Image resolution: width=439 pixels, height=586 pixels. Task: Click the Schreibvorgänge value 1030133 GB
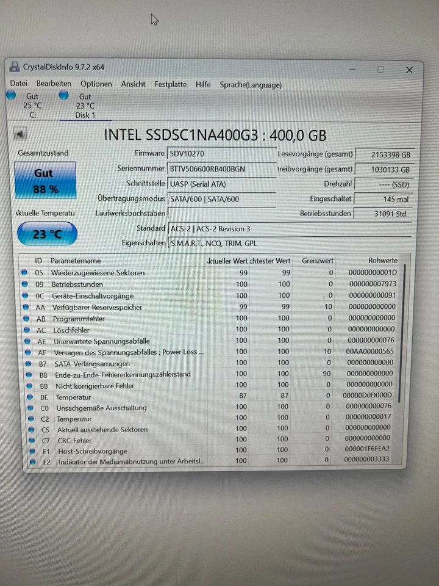(x=384, y=169)
